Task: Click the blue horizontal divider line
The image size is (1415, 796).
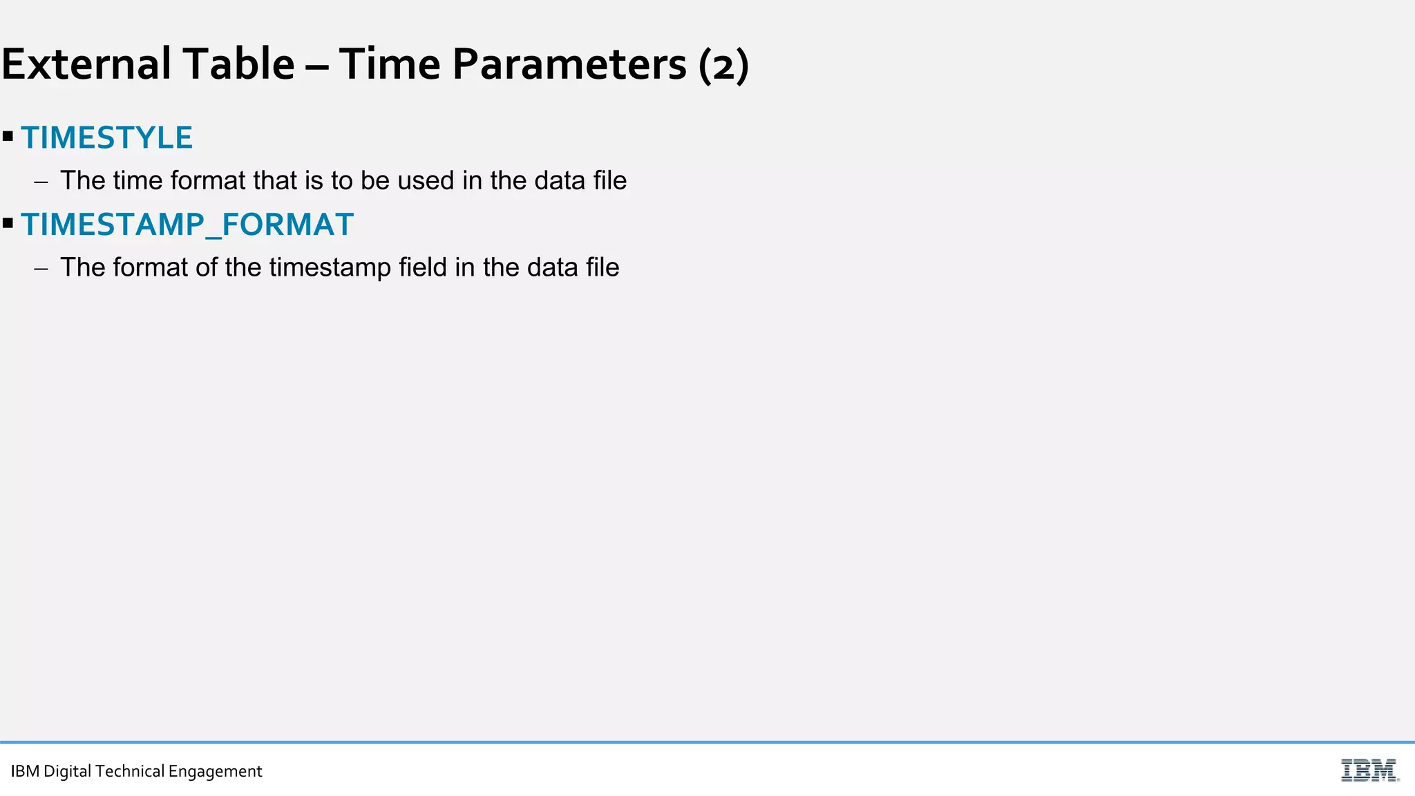Action: (707, 743)
